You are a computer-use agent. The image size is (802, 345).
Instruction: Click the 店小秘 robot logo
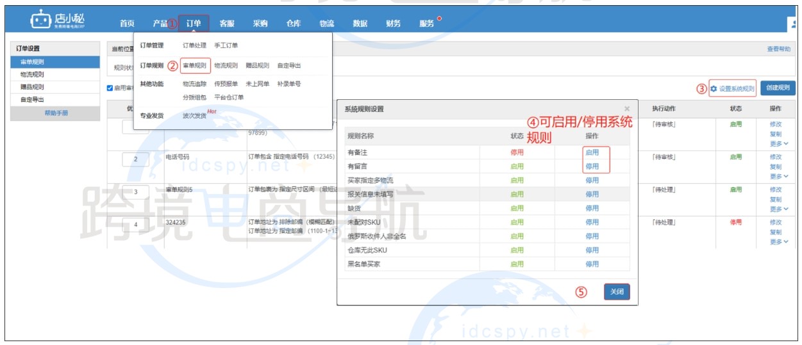[x=57, y=19]
